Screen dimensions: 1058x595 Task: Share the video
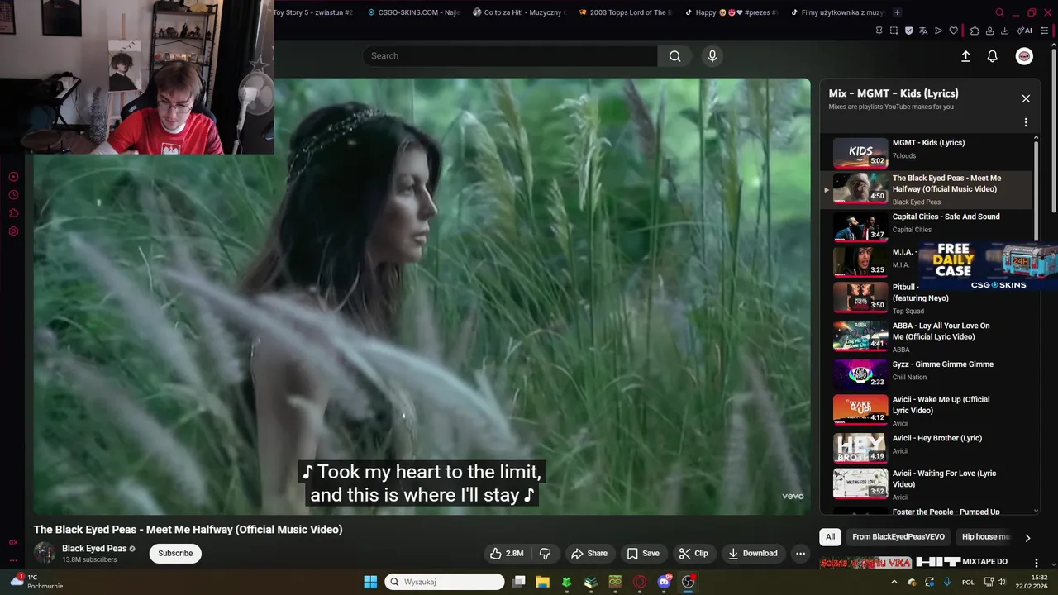coord(589,554)
